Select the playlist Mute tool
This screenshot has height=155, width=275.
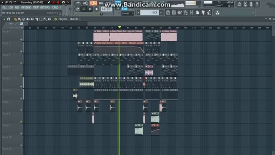tap(28, 19)
